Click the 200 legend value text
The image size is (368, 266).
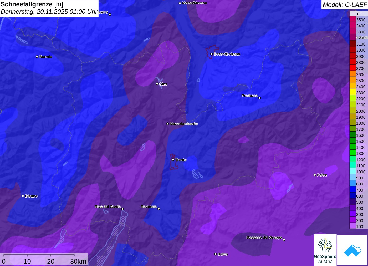tap(360, 220)
